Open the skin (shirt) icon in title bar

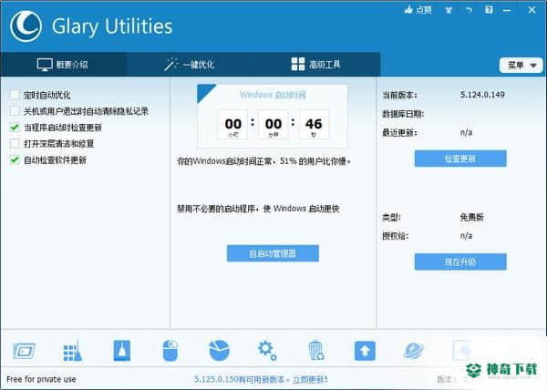point(449,10)
